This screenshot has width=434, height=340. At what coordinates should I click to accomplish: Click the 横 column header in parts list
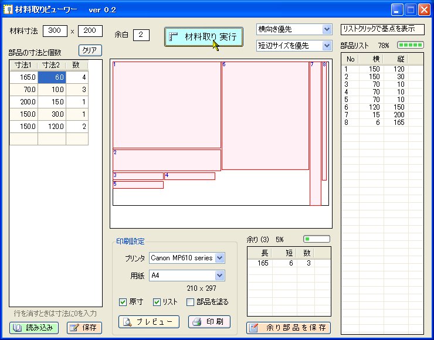[371, 59]
